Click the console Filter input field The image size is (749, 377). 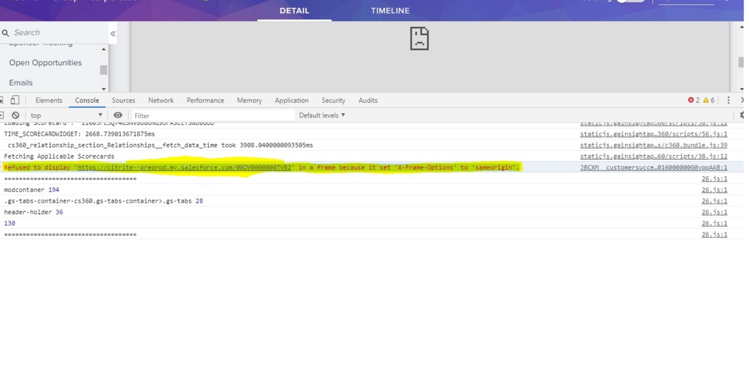click(x=212, y=116)
